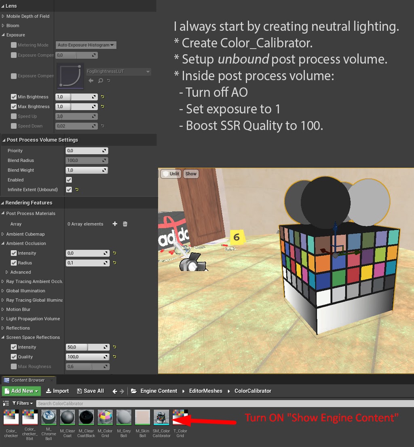
Task: Adjust SSR Quality slider field
Action: point(88,357)
